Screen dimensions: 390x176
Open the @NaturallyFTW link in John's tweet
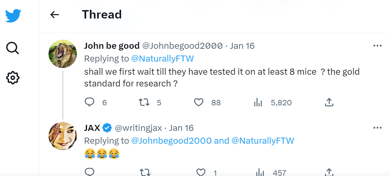[162, 59]
